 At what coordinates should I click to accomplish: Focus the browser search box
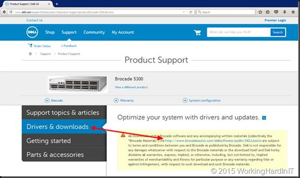[226, 12]
